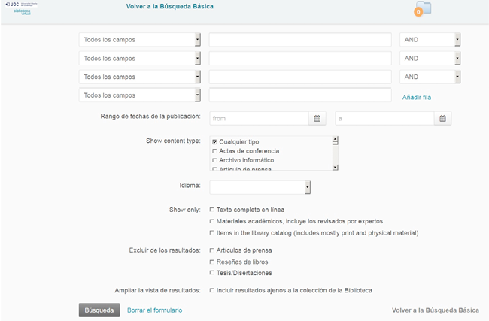Click the 'Búsqueda' search button
This screenshot has width=489, height=321.
[99, 310]
